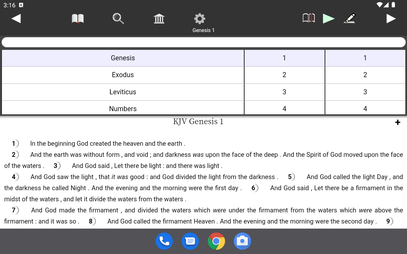This screenshot has width=407, height=254.
Task: Select chapter 2 in chapter column
Action: pos(284,75)
